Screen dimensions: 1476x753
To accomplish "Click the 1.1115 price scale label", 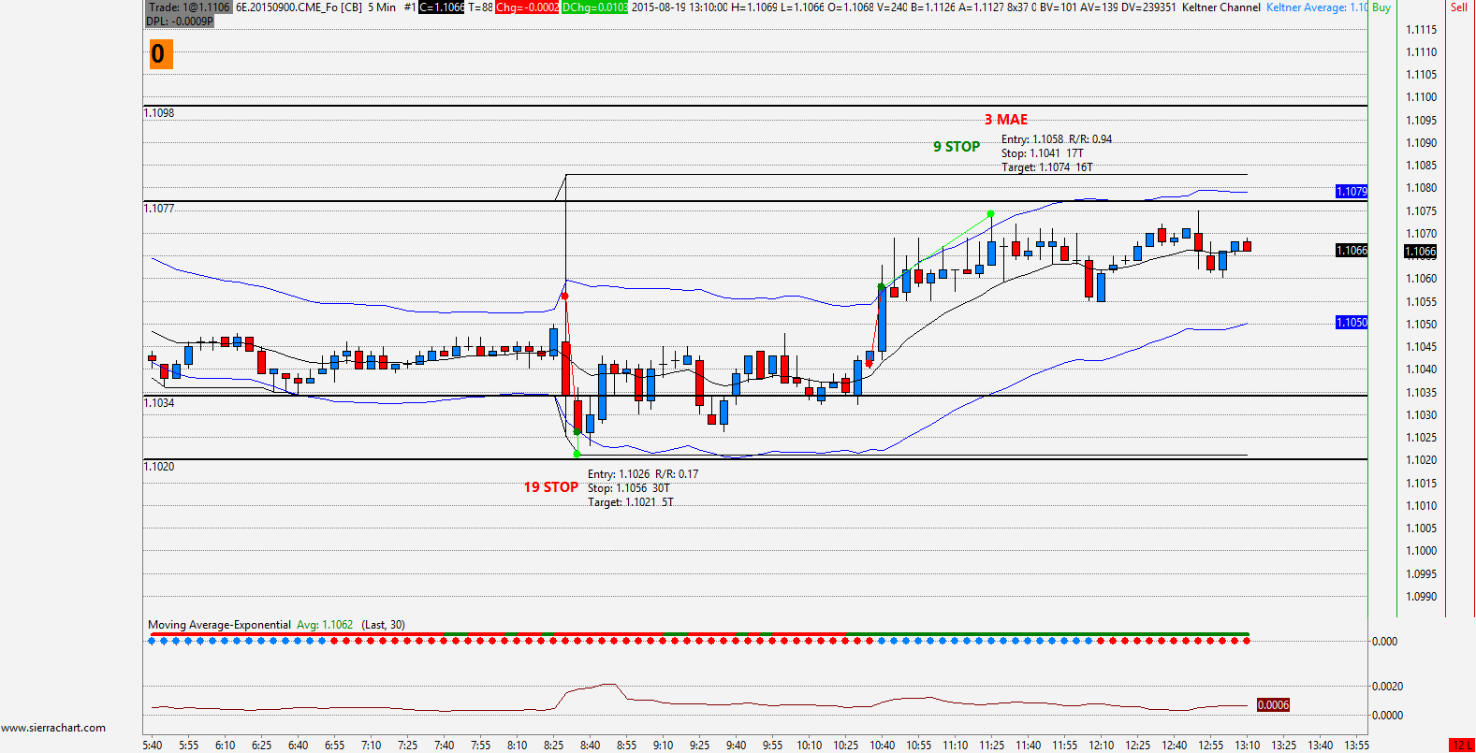I will coord(1422,30).
